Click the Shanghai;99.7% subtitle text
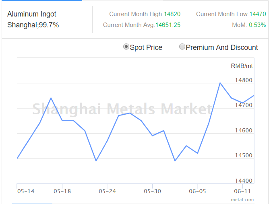The width and height of the screenshot is (271, 204). tap(33, 25)
